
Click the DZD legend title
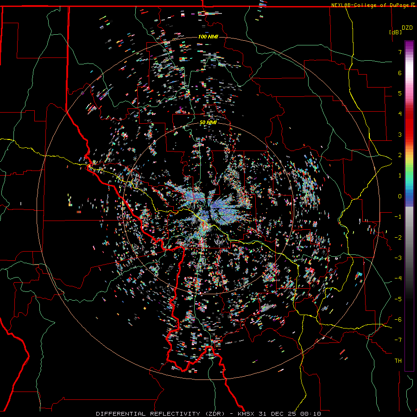pos(407,28)
